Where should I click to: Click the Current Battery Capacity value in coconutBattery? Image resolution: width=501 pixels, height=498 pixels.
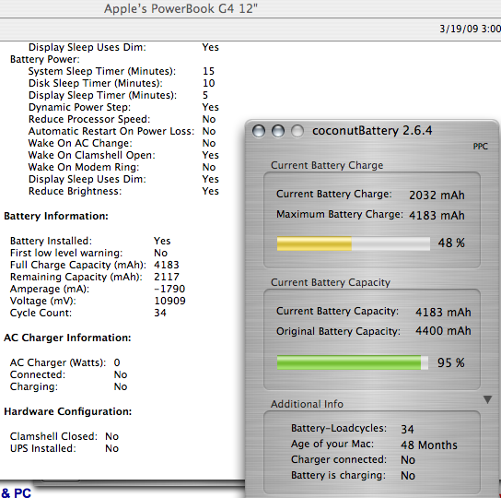tap(443, 312)
